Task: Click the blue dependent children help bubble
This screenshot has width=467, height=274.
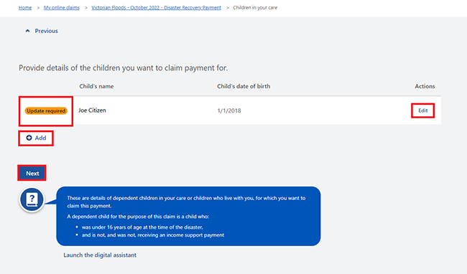Action: click(188, 217)
